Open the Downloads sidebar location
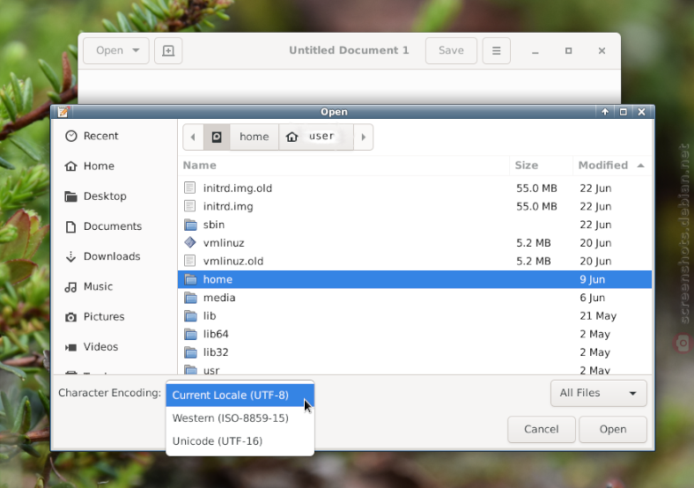 coord(114,256)
